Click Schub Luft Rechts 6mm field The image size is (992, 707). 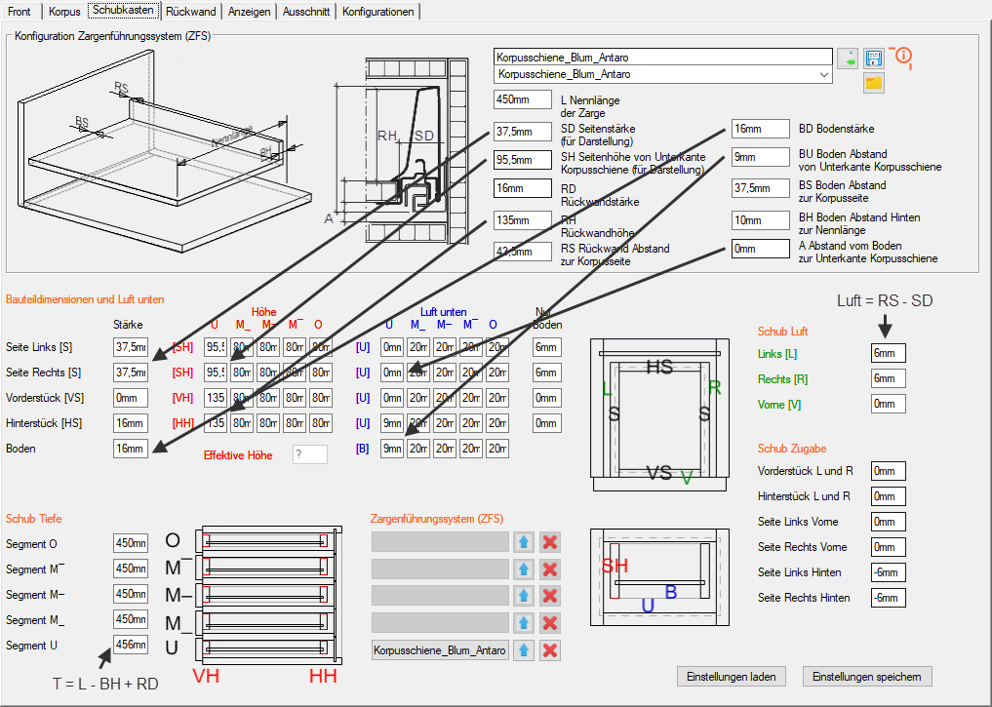pos(889,378)
